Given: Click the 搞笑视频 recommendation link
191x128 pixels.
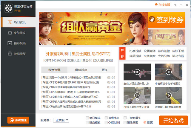Looking at the screenshot, I should (x=135, y=56).
